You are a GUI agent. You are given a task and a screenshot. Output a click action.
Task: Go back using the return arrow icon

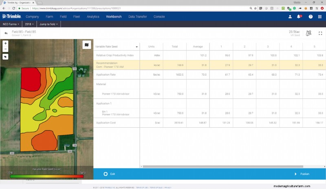6,33
